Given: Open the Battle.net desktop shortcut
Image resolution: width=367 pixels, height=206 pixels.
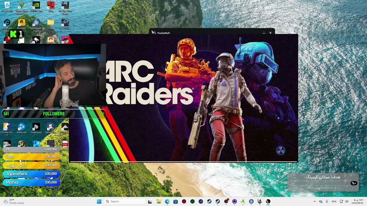Looking at the screenshot, I should 22,128.
